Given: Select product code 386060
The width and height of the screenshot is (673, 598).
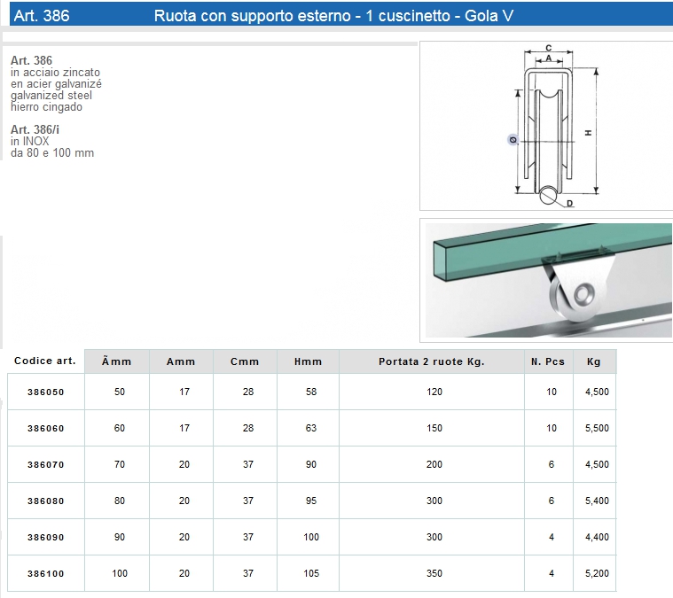Looking at the screenshot, I should click(46, 428).
